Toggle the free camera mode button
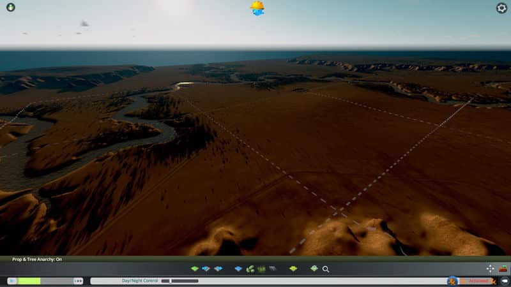Image resolution: width=511 pixels, height=287 pixels. [504, 281]
